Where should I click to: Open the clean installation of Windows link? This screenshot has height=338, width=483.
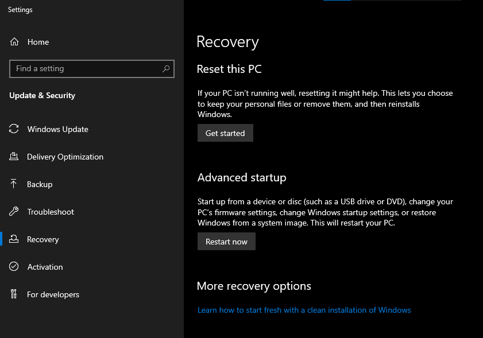[304, 310]
